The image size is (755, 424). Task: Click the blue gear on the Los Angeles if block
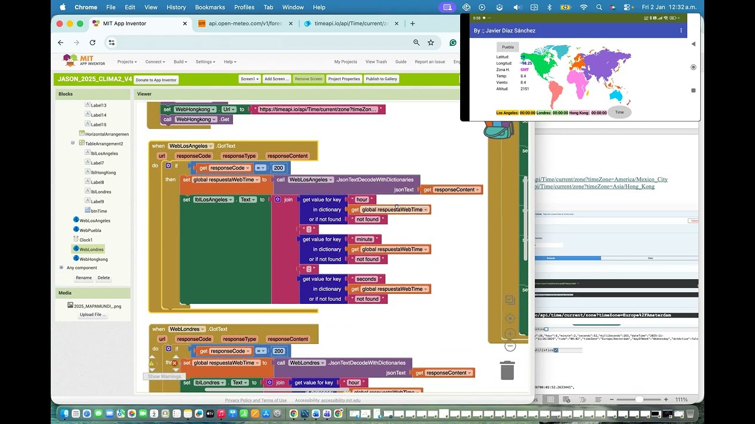[168, 166]
